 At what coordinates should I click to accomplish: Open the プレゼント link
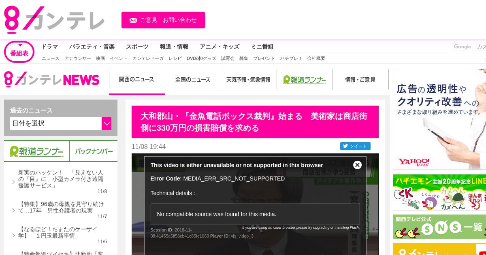point(264,58)
